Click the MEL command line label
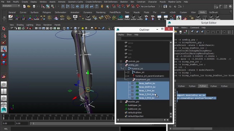This screenshot has width=234, height=131. coord(6,129)
